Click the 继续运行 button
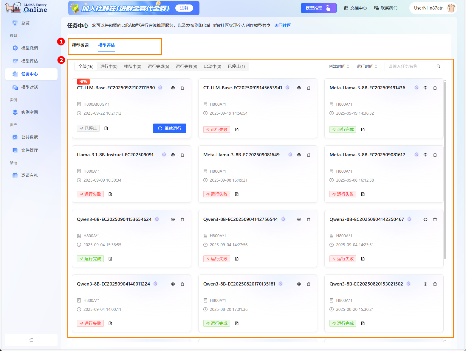Screen dimensions: 466x351 point(170,128)
